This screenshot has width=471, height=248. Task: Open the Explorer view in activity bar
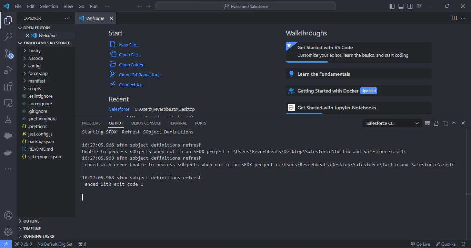click(8, 20)
